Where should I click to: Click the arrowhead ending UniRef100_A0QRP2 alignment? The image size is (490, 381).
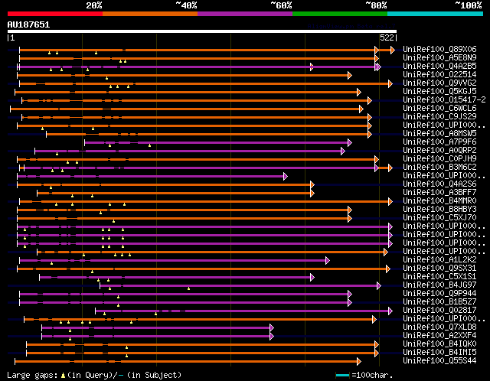[x=343, y=151]
